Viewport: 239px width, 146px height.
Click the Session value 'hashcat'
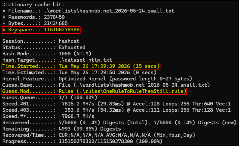pyautogui.click(x=69, y=41)
